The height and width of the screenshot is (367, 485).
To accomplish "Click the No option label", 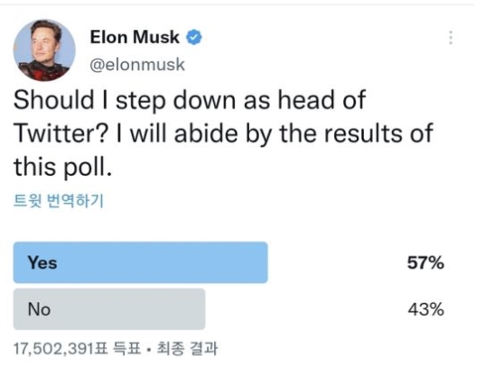I will pos(39,309).
